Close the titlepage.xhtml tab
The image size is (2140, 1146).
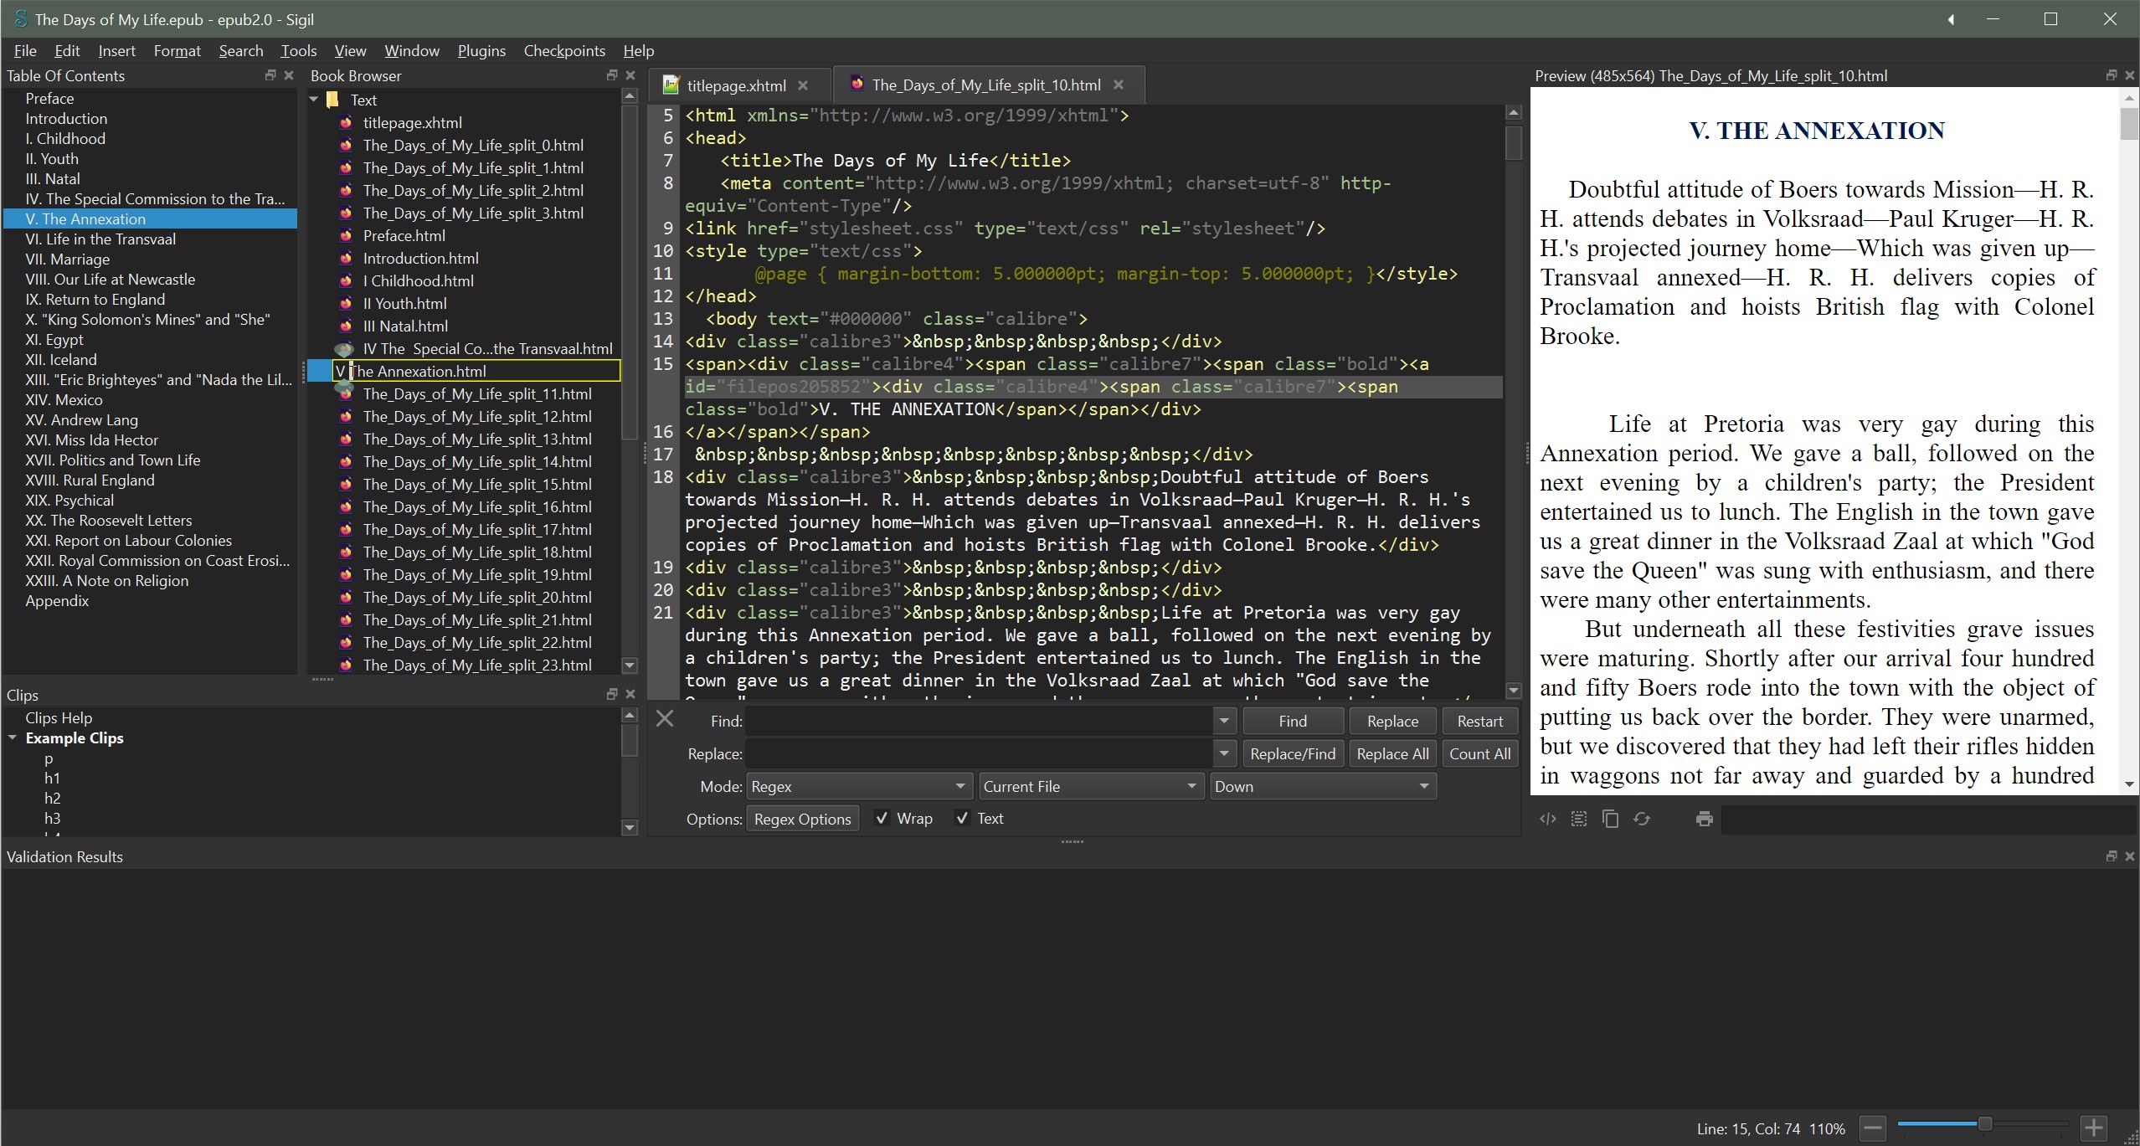click(803, 85)
